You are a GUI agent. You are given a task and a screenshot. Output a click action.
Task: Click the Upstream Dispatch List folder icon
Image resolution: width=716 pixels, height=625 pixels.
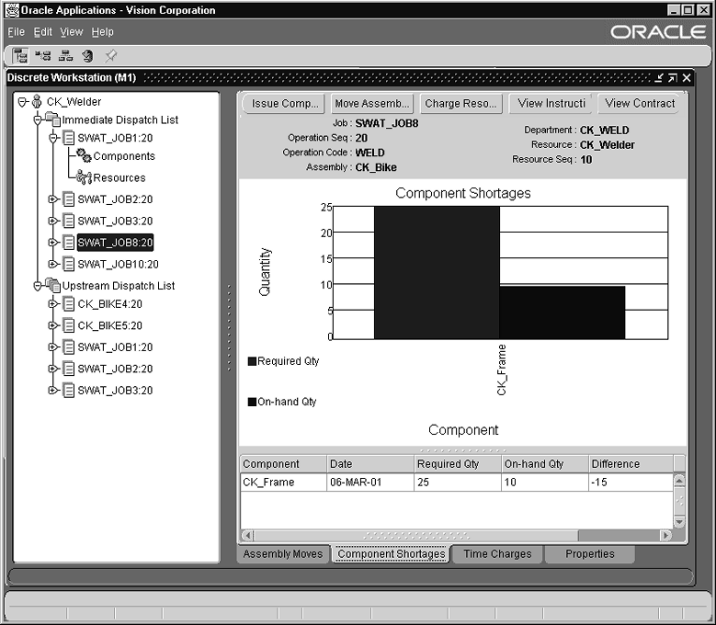click(x=53, y=285)
